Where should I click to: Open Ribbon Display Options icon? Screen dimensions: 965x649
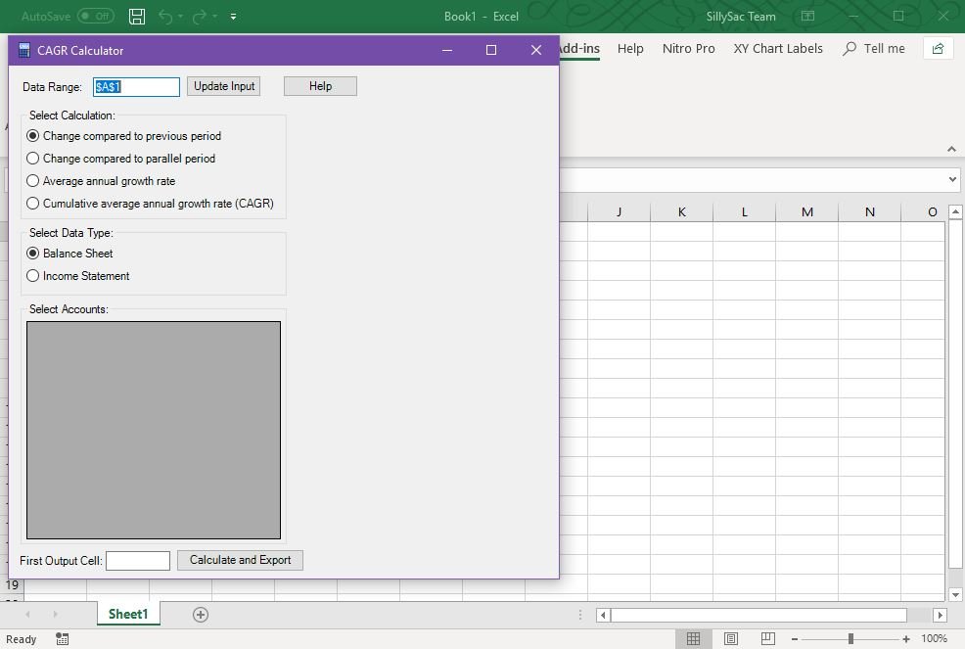(807, 17)
